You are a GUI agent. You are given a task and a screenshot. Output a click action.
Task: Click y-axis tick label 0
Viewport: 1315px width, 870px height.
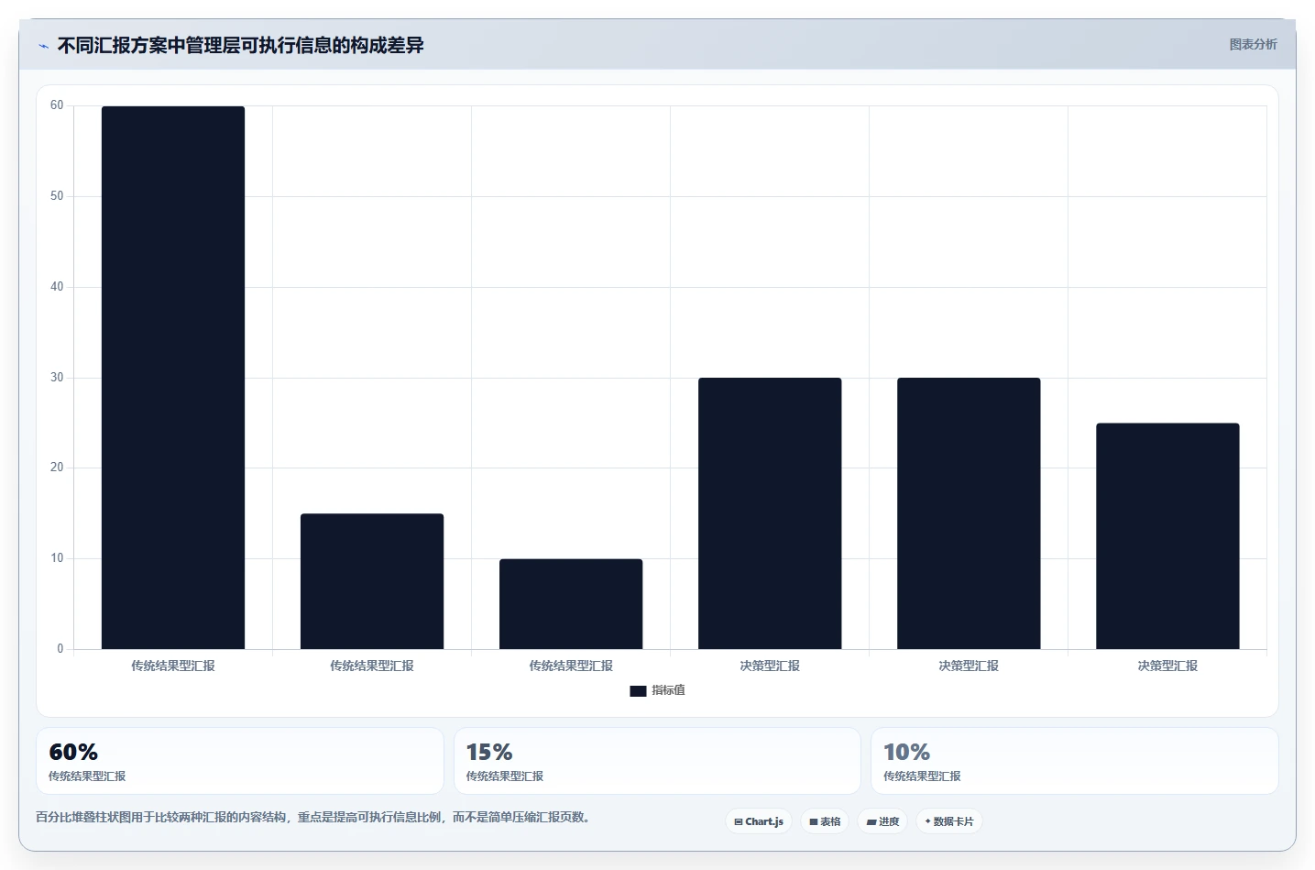[x=60, y=649]
